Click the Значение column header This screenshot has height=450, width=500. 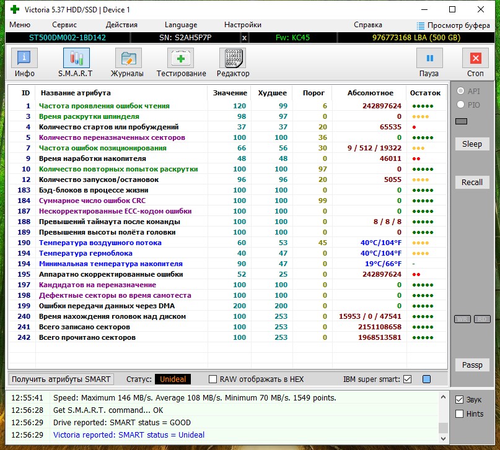[230, 93]
